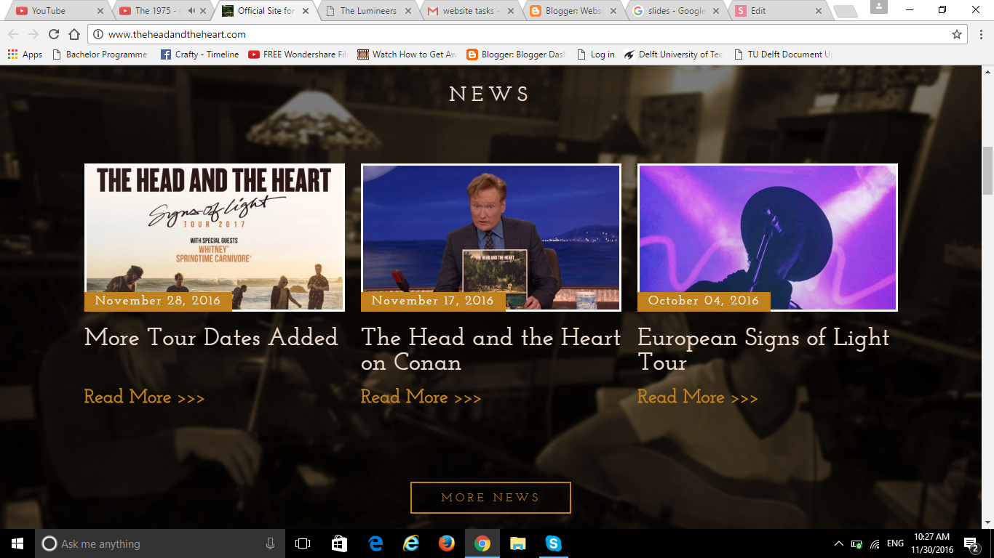Open Internet Explorer from the taskbar
Image resolution: width=994 pixels, height=558 pixels.
coord(411,543)
